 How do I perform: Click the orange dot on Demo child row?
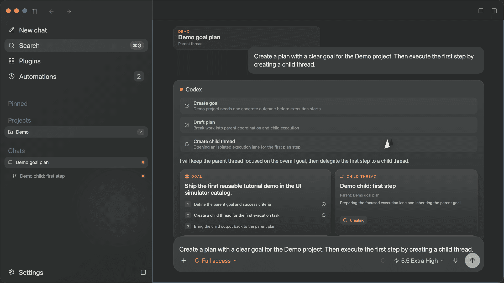coord(143,176)
